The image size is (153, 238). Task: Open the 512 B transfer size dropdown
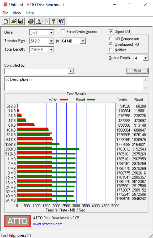51,41
